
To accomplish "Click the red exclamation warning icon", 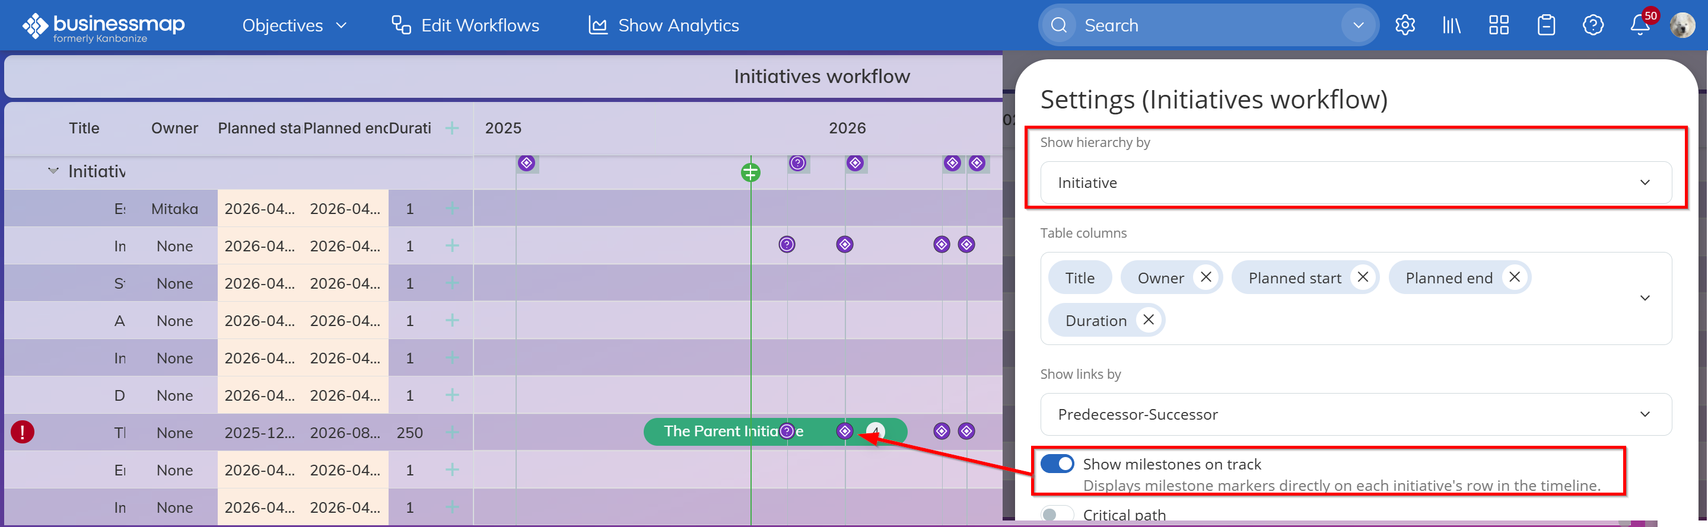I will point(23,432).
